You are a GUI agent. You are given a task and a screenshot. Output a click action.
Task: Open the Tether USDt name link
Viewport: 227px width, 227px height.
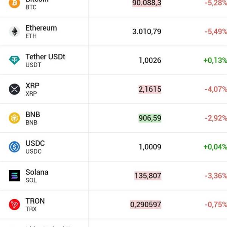coord(45,57)
